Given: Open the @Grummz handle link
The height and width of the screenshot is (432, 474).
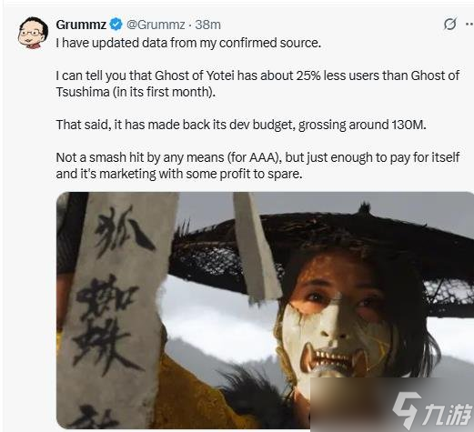Looking at the screenshot, I should (x=156, y=25).
